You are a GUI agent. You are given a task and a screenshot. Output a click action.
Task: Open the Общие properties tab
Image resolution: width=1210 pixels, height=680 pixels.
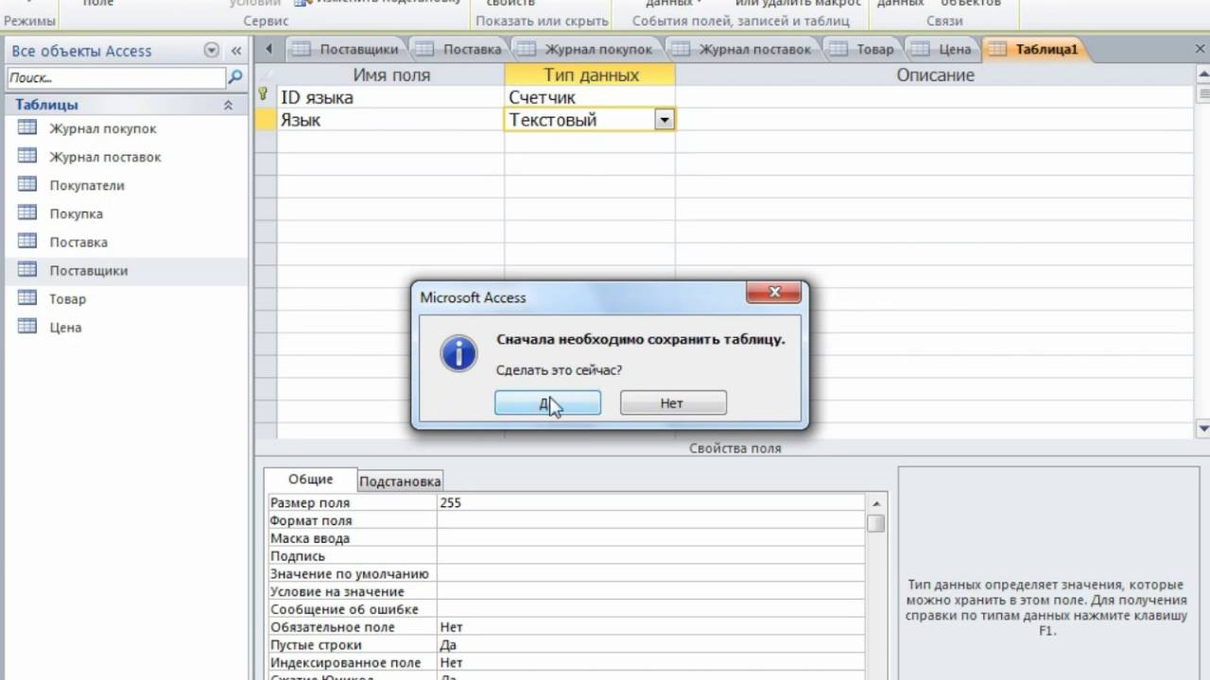pyautogui.click(x=310, y=479)
